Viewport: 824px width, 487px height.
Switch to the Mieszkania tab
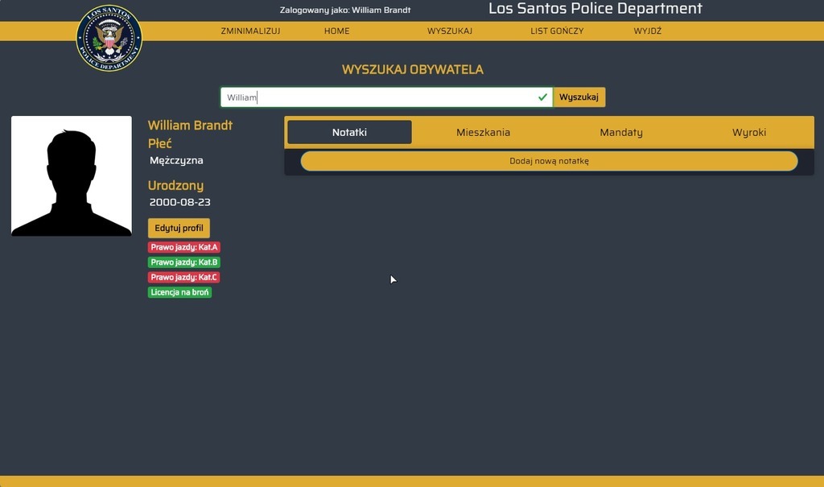(x=483, y=133)
